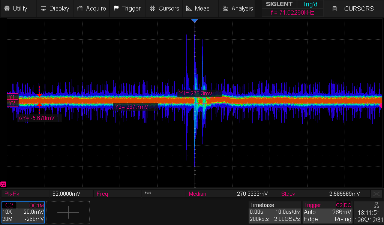Show the CURSORS side panel
This screenshot has height=225, width=384.
(x=354, y=8)
